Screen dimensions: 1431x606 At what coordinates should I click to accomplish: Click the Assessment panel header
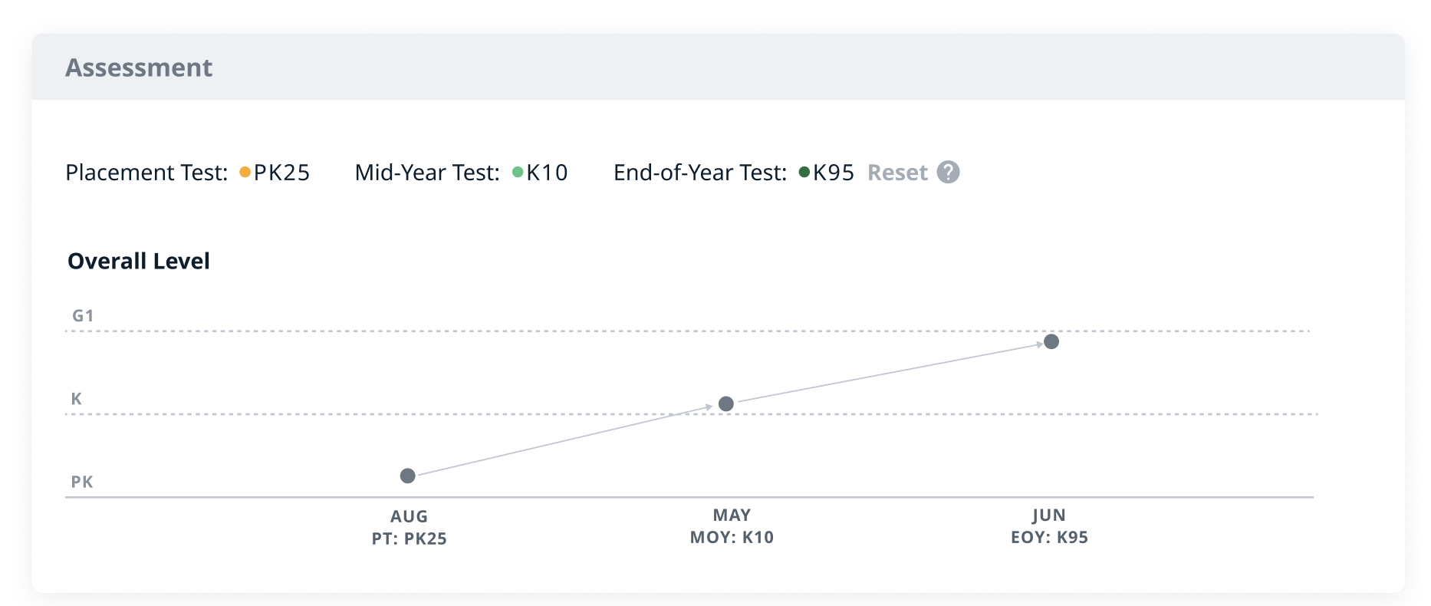click(x=139, y=68)
